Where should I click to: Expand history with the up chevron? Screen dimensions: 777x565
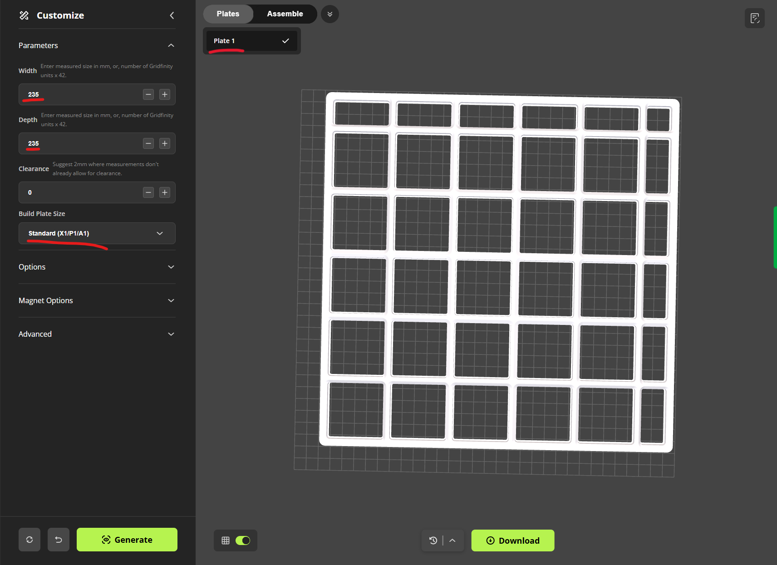(x=452, y=540)
